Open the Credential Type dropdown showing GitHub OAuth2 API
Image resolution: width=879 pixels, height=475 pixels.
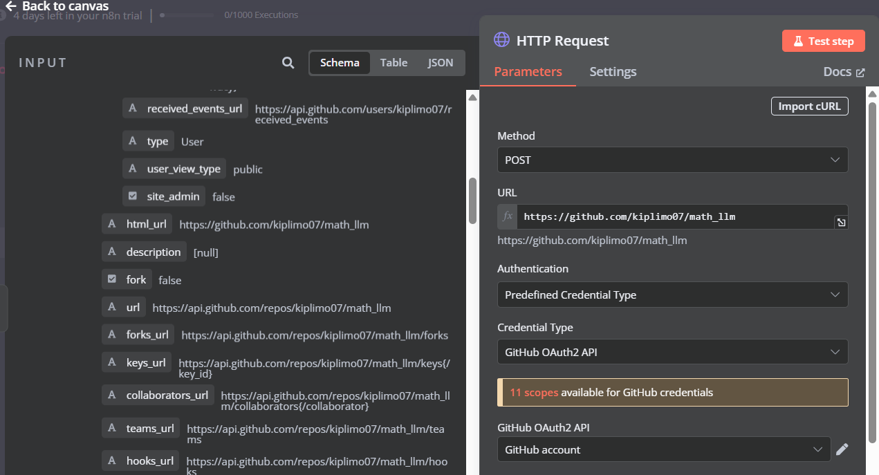click(x=672, y=351)
